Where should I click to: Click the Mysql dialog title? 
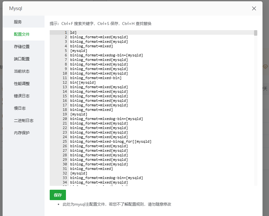(x=16, y=8)
